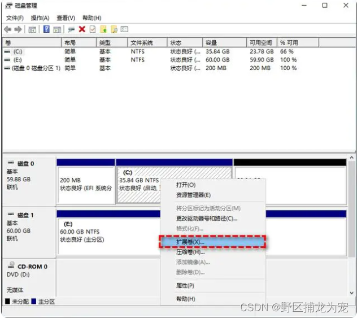Sort by the 可用空间 column header
This screenshot has height=318, width=357.
click(x=262, y=43)
